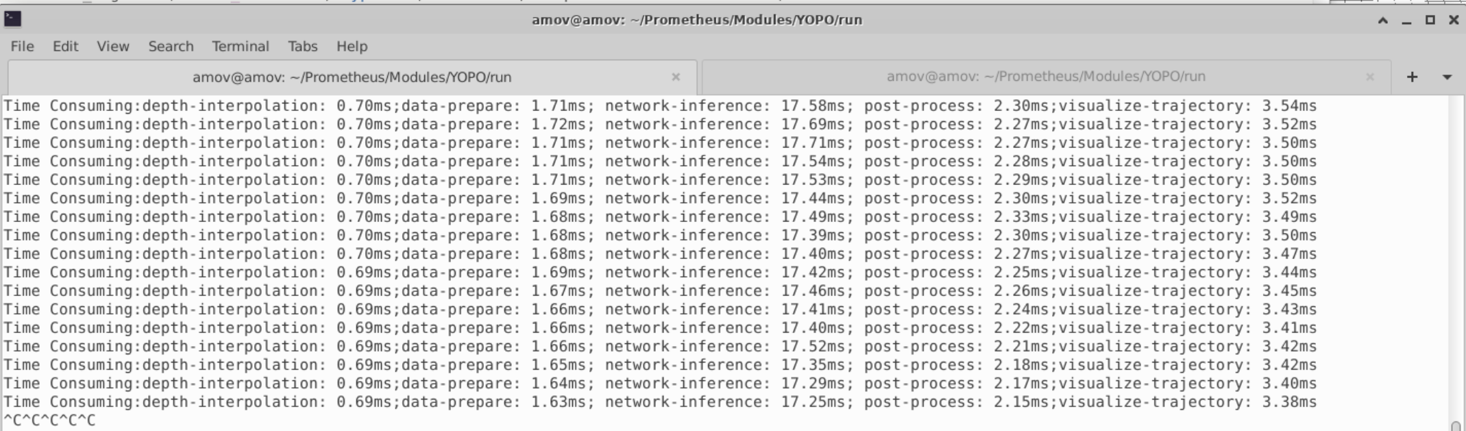Open the Edit menu
1466x431 pixels.
pos(65,47)
